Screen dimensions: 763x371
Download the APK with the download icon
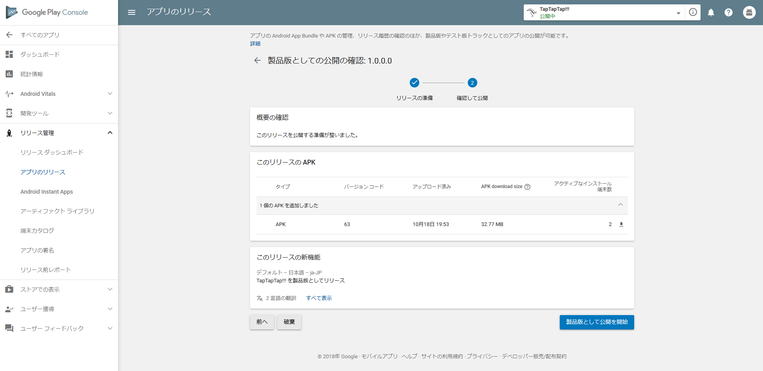click(x=621, y=224)
